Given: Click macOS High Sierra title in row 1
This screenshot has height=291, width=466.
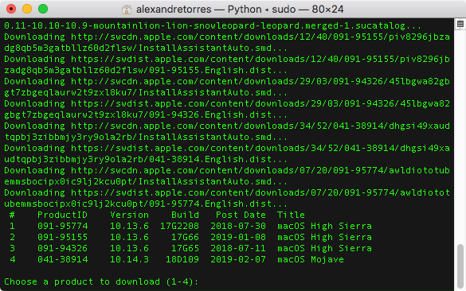Looking at the screenshot, I should pyautogui.click(x=324, y=226).
